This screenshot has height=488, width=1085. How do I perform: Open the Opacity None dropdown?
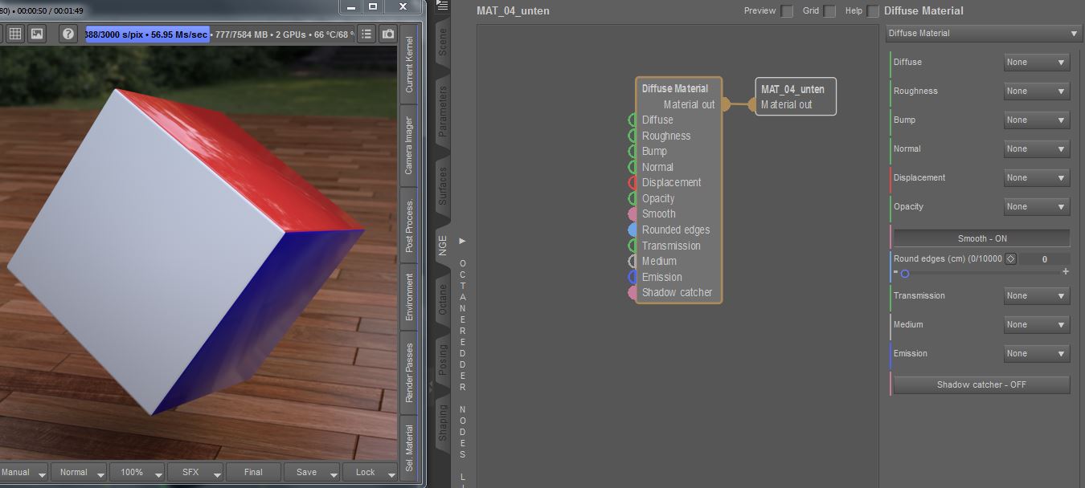pyautogui.click(x=1037, y=206)
